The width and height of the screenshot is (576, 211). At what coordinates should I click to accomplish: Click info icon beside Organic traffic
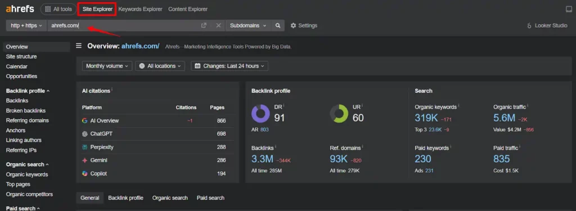click(528, 106)
